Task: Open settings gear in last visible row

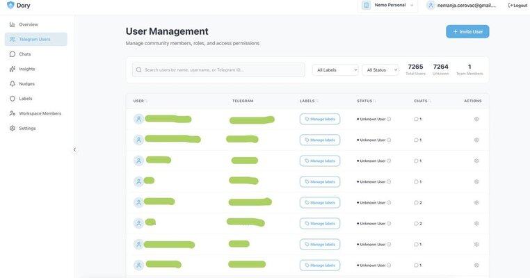Action: tap(476, 265)
